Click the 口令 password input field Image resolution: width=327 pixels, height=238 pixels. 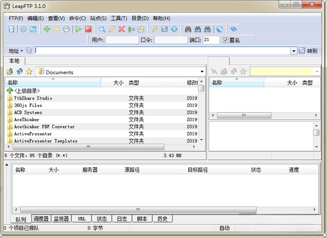point(171,40)
